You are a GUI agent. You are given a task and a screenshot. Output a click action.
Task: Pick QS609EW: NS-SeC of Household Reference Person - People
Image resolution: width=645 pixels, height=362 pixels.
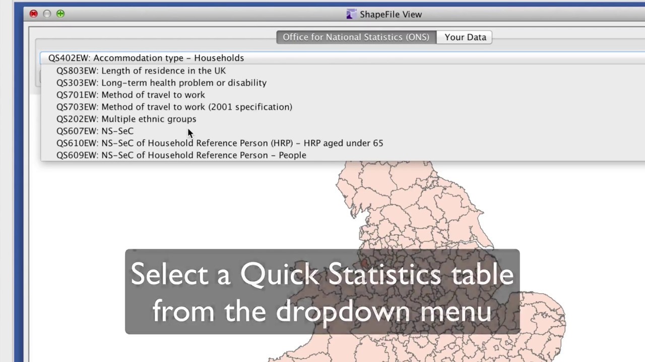click(x=343, y=155)
